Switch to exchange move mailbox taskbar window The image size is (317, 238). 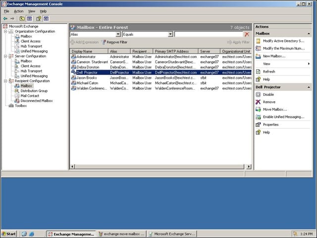[121, 234]
